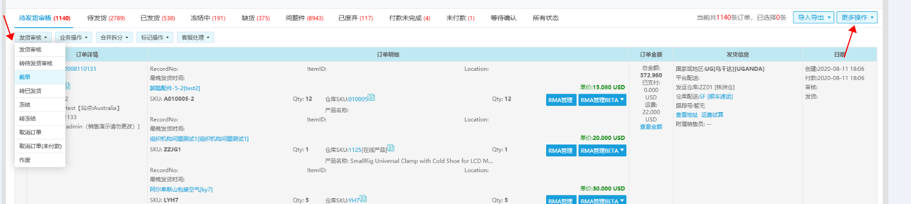Select 转冻结 menu entry
This screenshot has height=204, width=911.
point(40,119)
